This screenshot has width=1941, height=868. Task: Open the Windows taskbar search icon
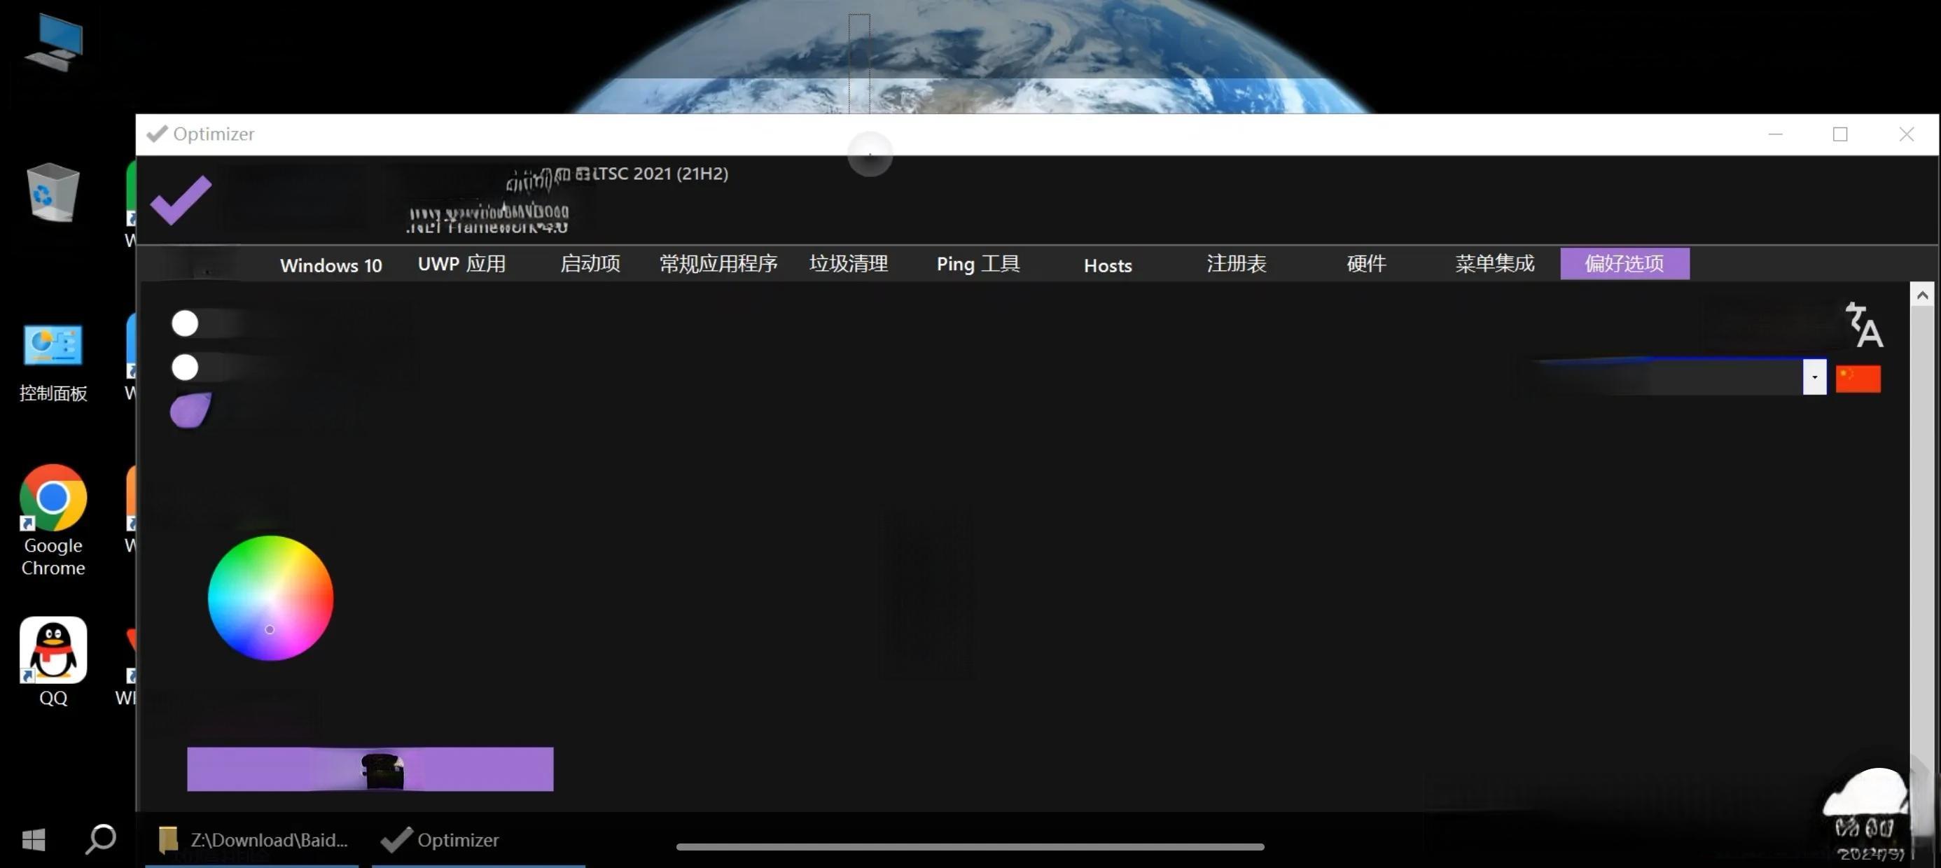pyautogui.click(x=100, y=839)
